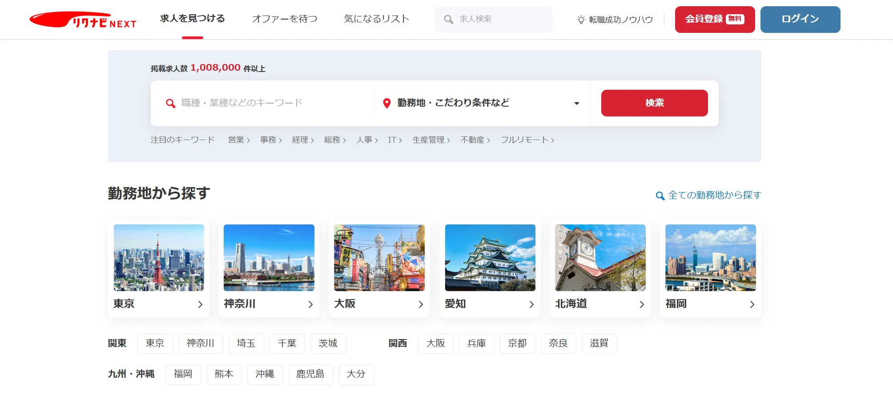Select 神奈川 in the 関東 row
Screen dimensions: 893x420
point(201,344)
